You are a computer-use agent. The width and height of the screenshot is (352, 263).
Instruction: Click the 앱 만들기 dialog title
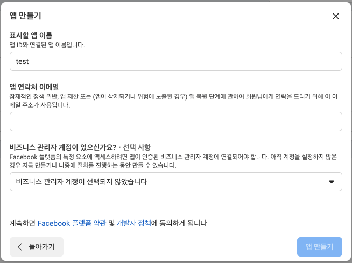[x=25, y=16]
